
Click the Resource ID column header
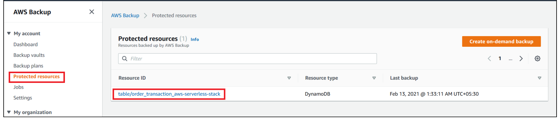point(132,78)
